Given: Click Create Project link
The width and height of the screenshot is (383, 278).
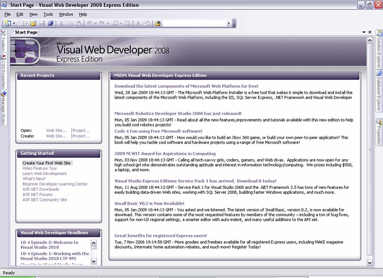Looking at the screenshot, I should pos(81,136).
